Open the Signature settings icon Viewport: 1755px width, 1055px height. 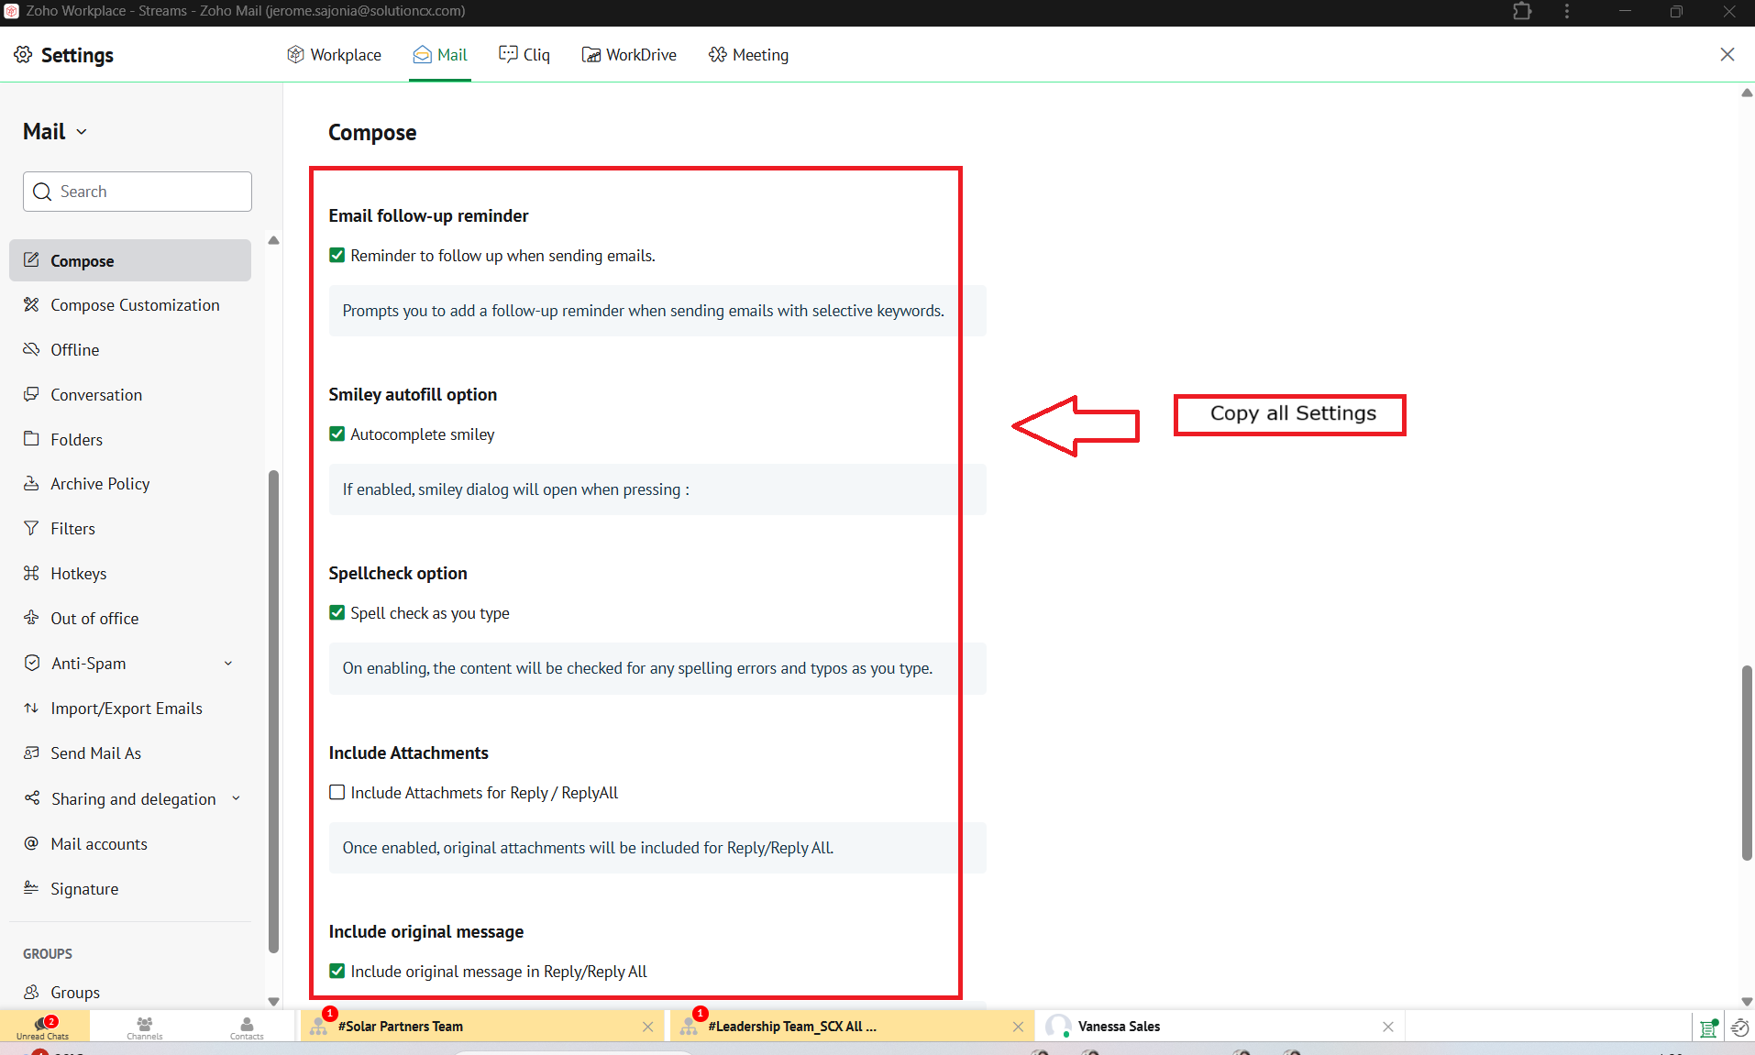(x=31, y=888)
